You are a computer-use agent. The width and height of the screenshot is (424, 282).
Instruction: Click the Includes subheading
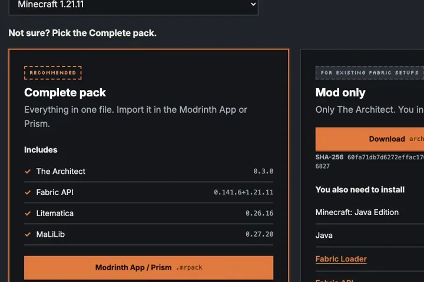41,150
